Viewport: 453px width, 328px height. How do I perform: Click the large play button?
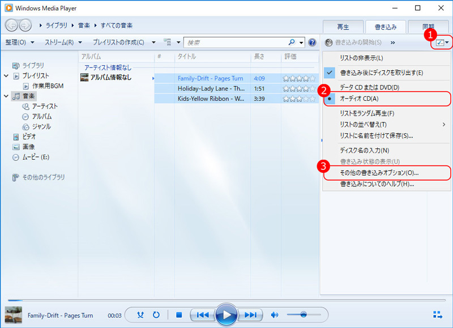pyautogui.click(x=226, y=315)
